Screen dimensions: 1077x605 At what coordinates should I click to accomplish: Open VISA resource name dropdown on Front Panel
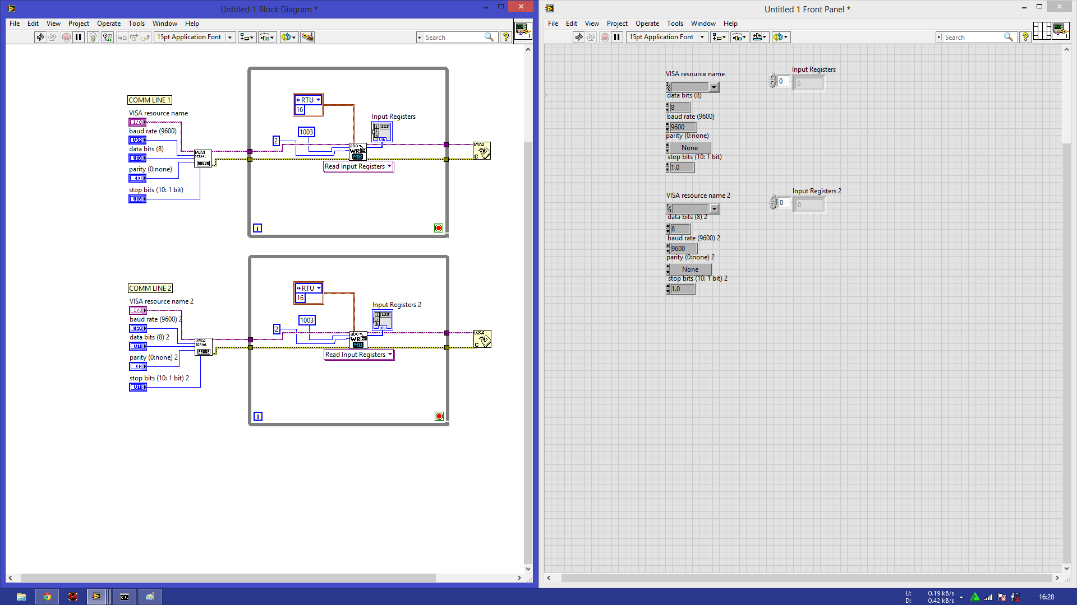tap(714, 87)
